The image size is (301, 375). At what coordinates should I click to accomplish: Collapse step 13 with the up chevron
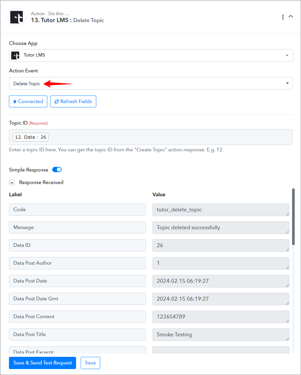[x=291, y=17]
